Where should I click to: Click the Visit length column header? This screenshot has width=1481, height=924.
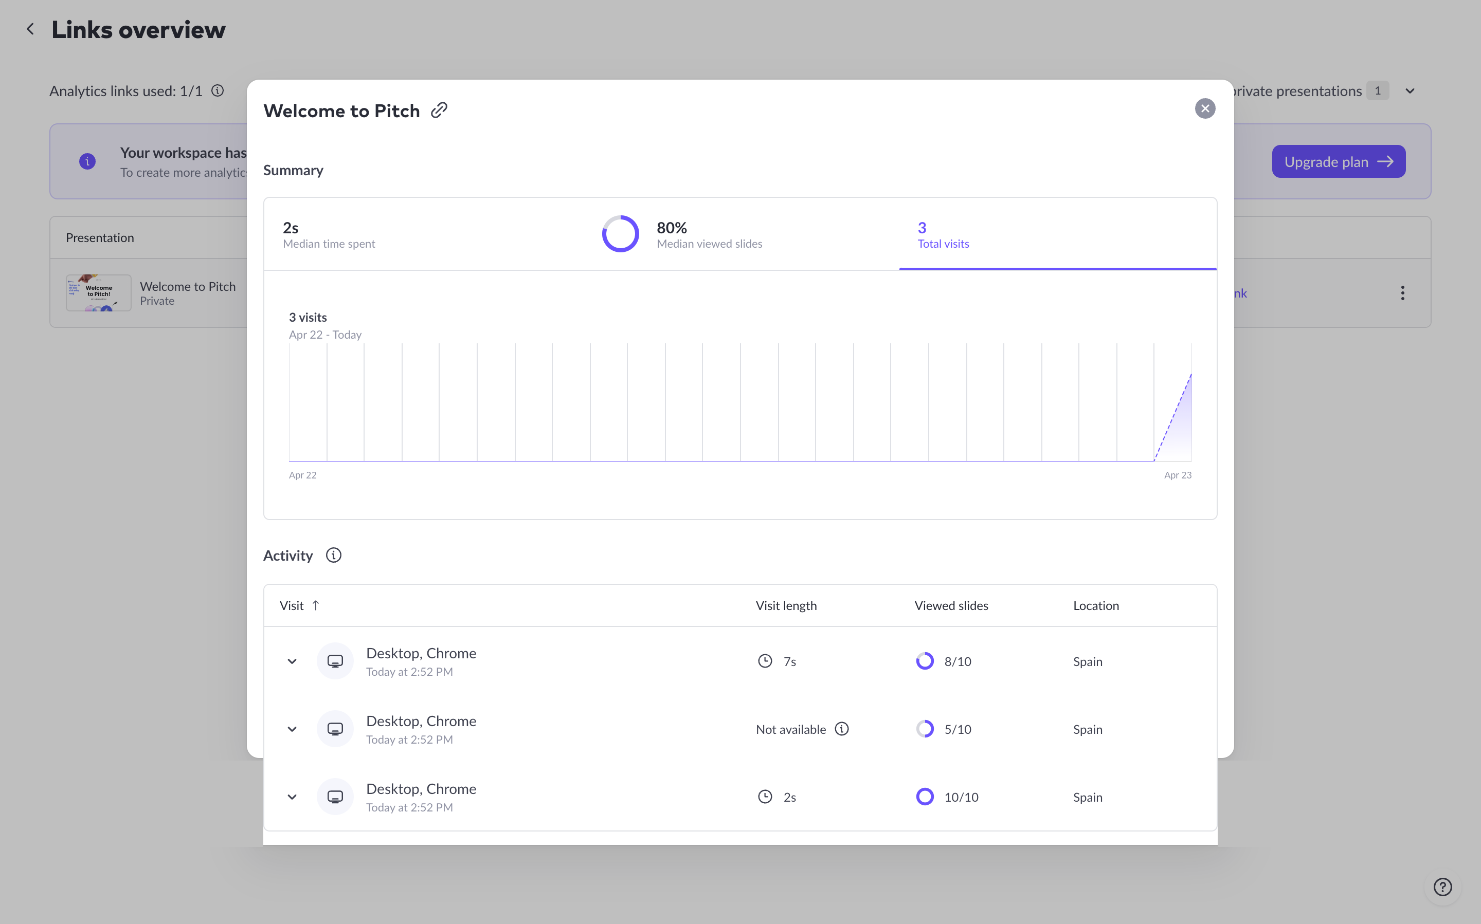[x=786, y=605]
